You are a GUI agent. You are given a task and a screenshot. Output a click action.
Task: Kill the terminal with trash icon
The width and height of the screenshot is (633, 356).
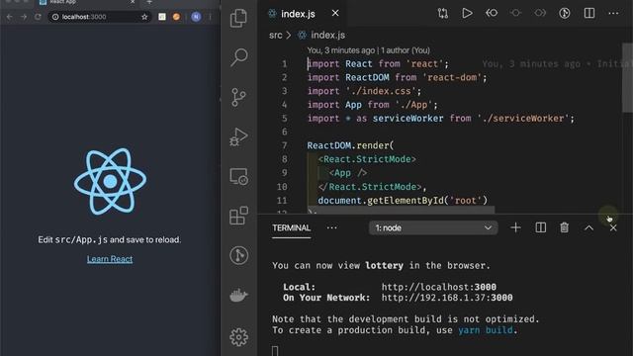pyautogui.click(x=565, y=228)
